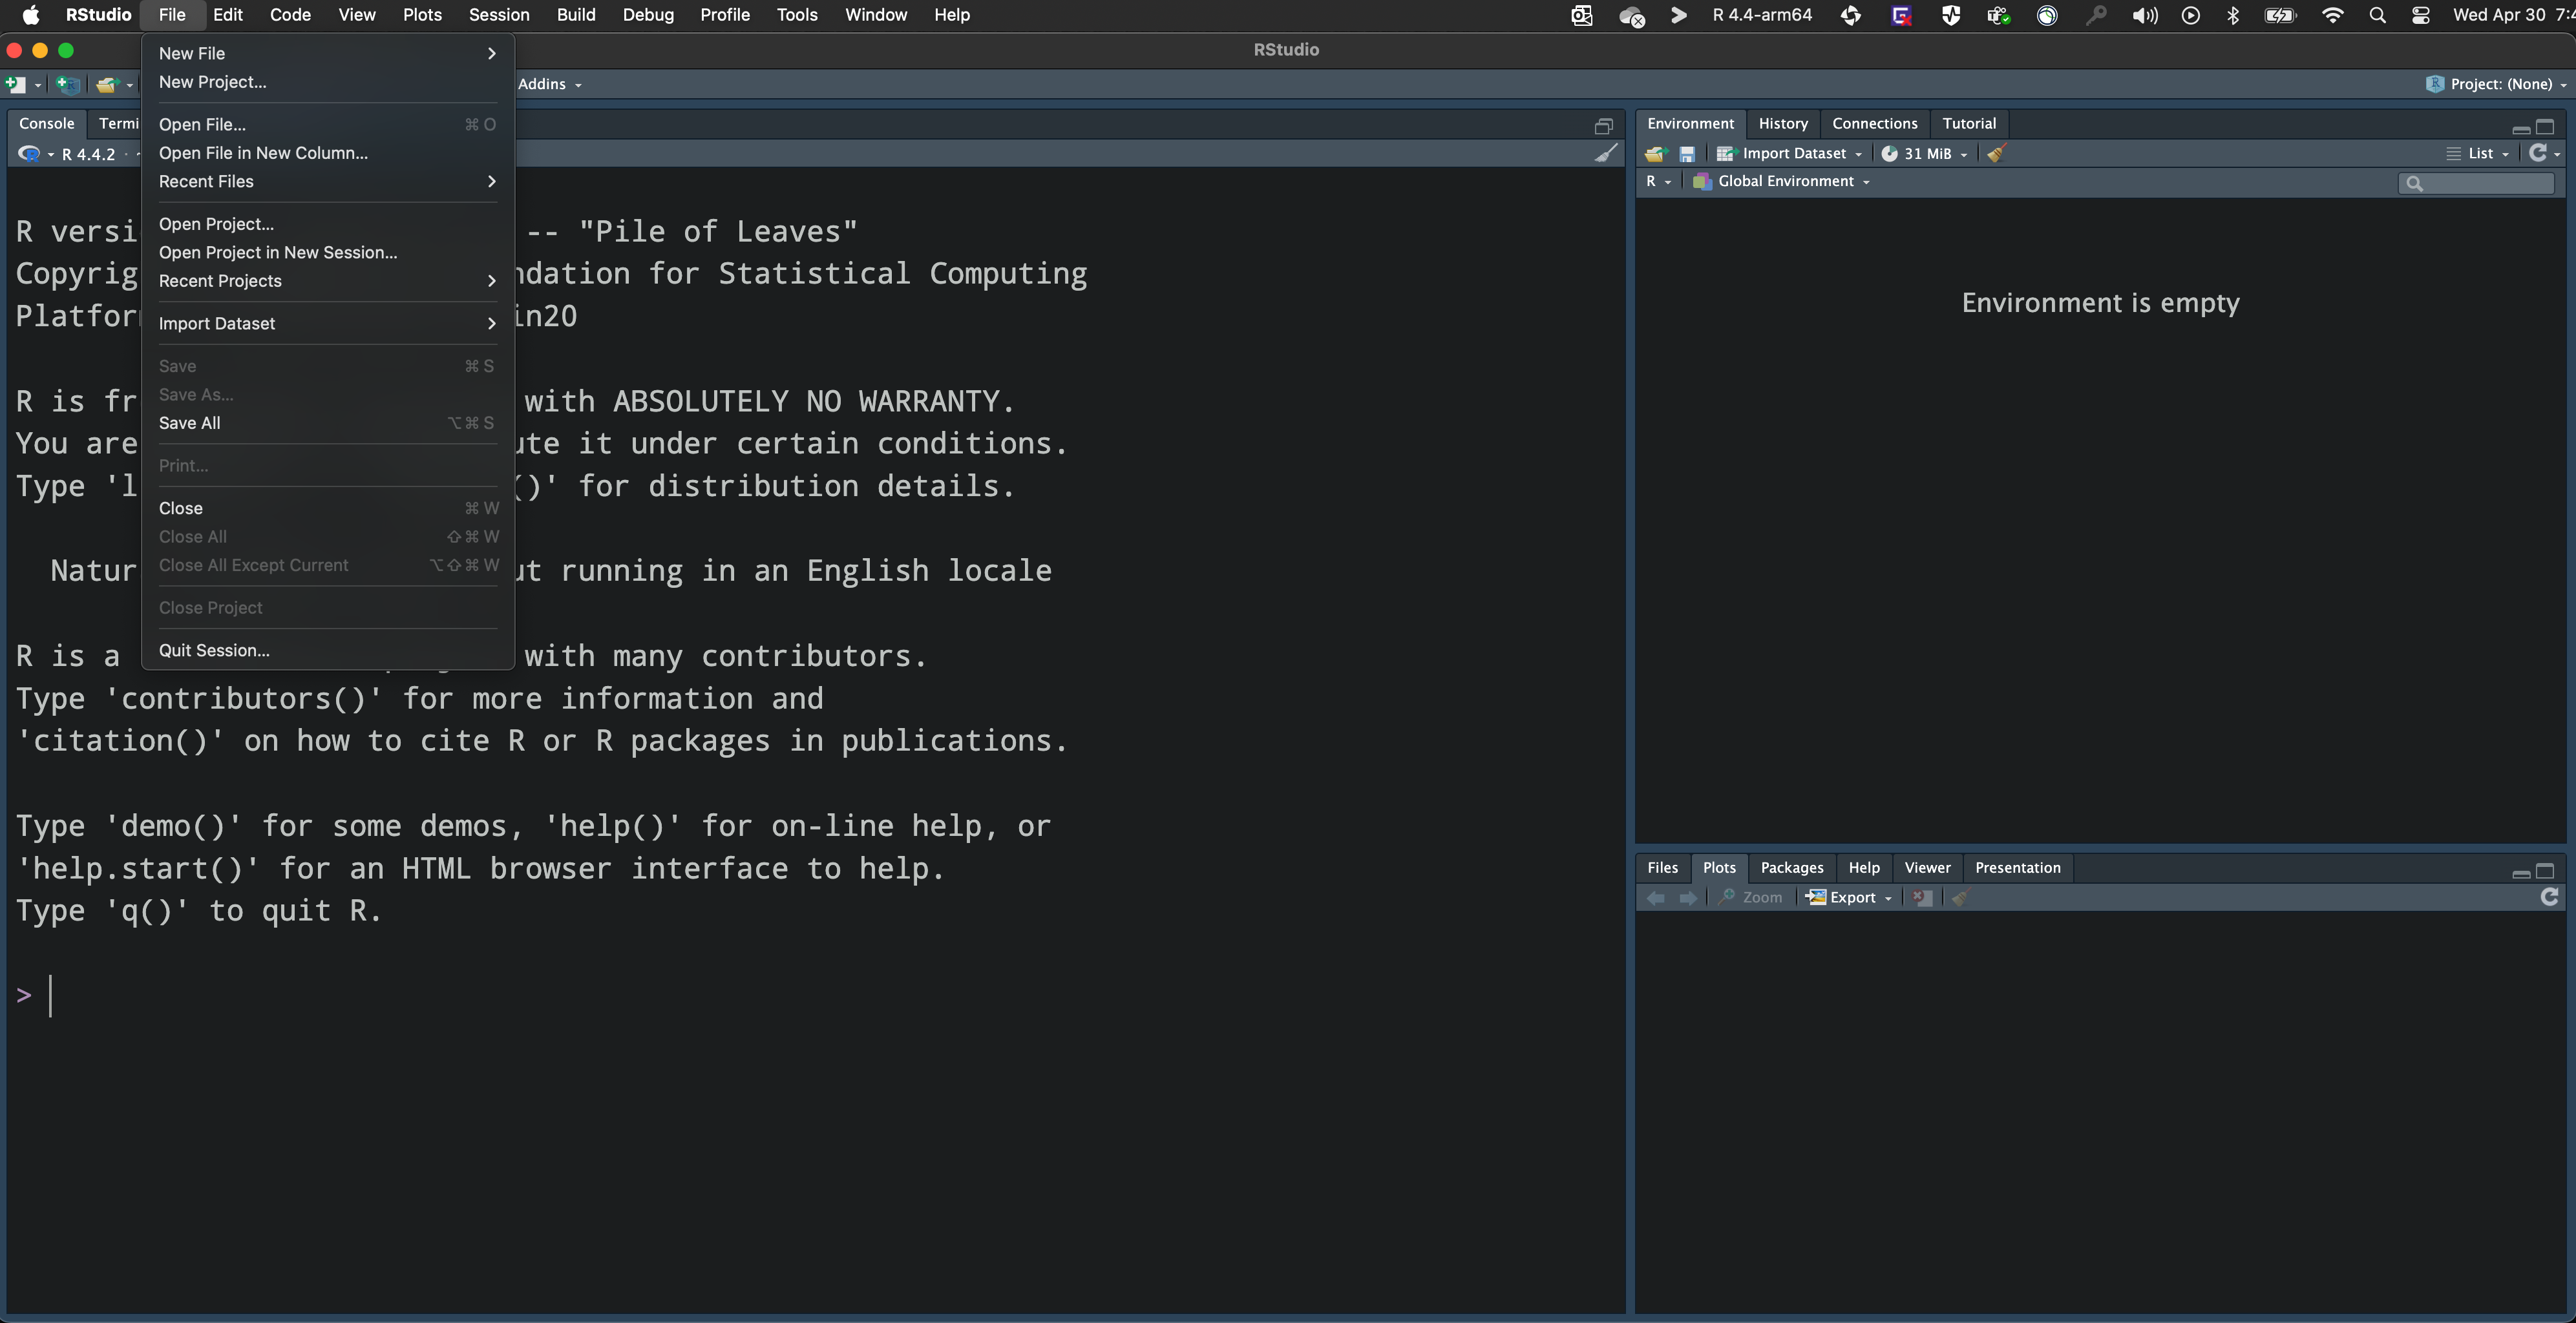2576x1323 pixels.
Task: Select Quit Session... menu entry
Action: [x=214, y=651]
